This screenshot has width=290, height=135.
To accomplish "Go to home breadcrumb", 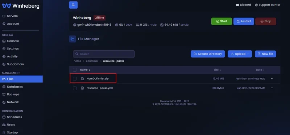I will point(77,61).
